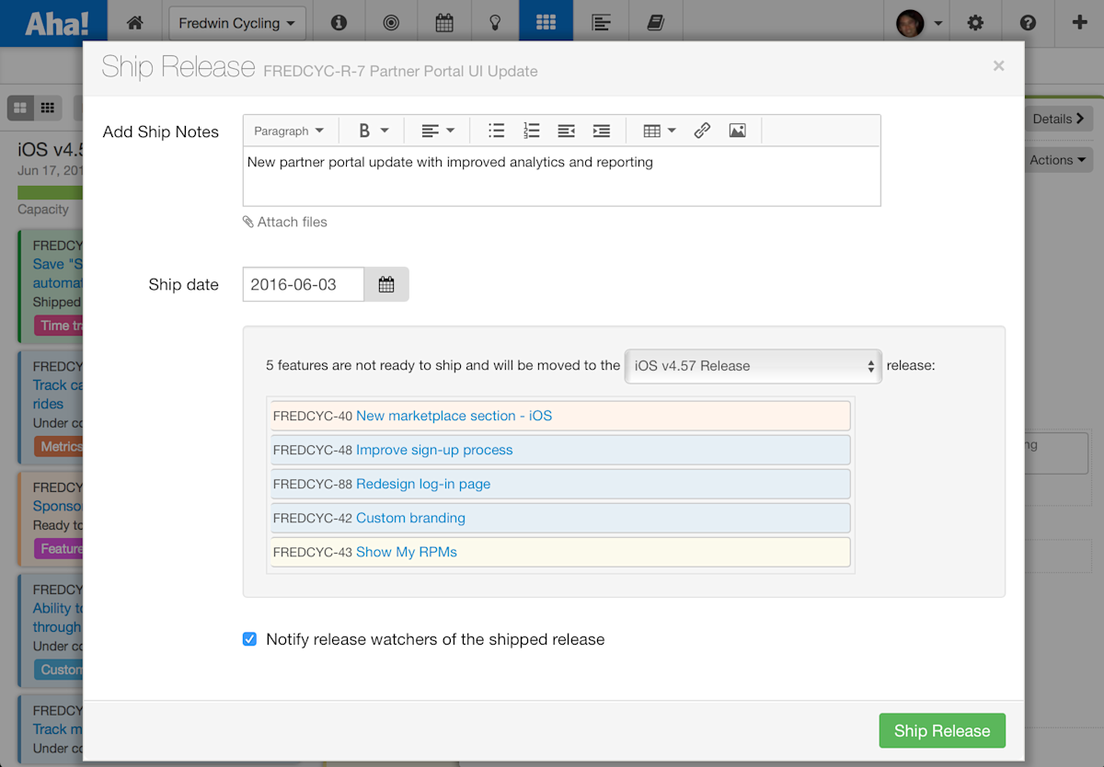Click the green Ship Release button

[942, 730]
